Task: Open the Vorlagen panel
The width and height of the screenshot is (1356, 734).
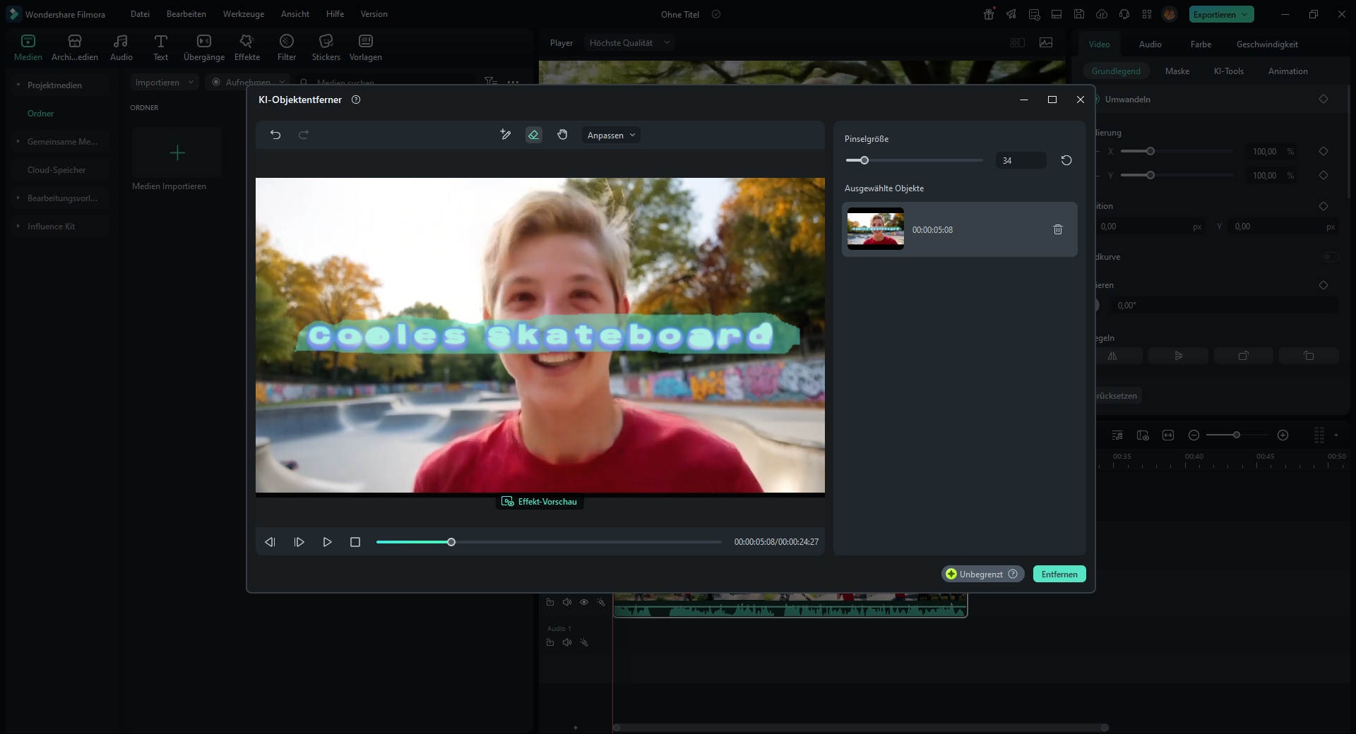Action: (366, 47)
